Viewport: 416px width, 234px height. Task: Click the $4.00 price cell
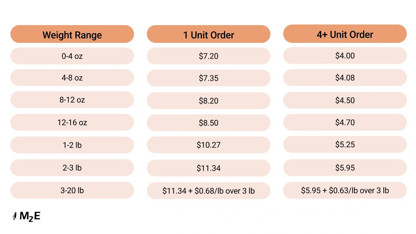345,56
